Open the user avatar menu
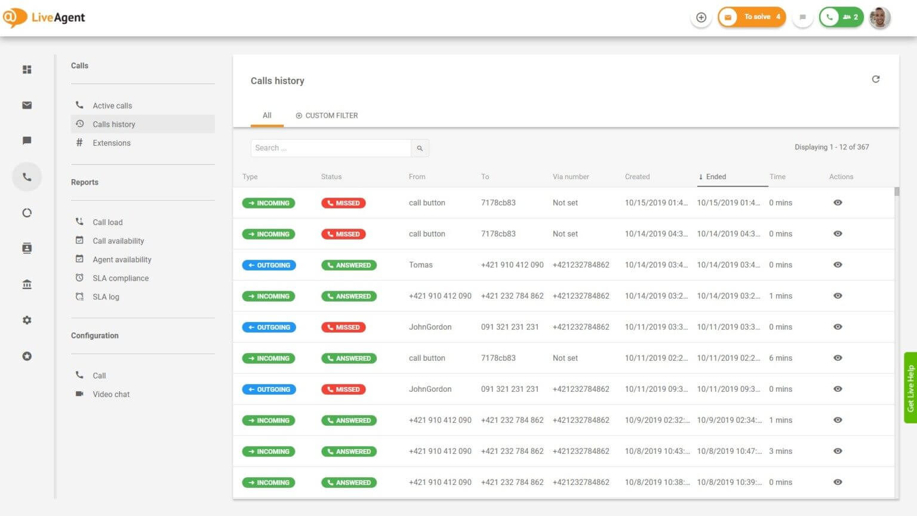The height and width of the screenshot is (516, 917). coord(879,17)
